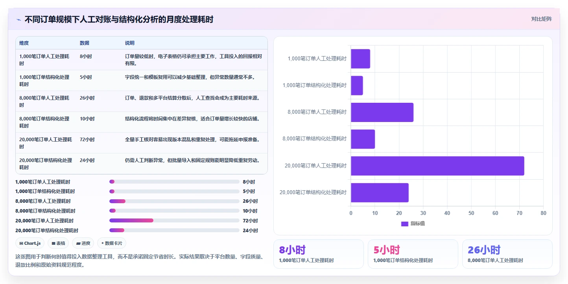Click progress list label 20,000笔订单结构化处理耗时
Viewport: 568px width, 284px height.
[x=47, y=230]
